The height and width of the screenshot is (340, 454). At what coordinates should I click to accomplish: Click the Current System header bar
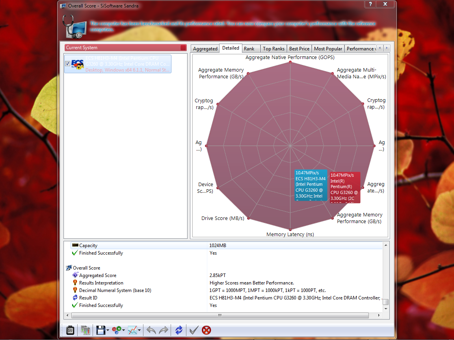coord(126,47)
